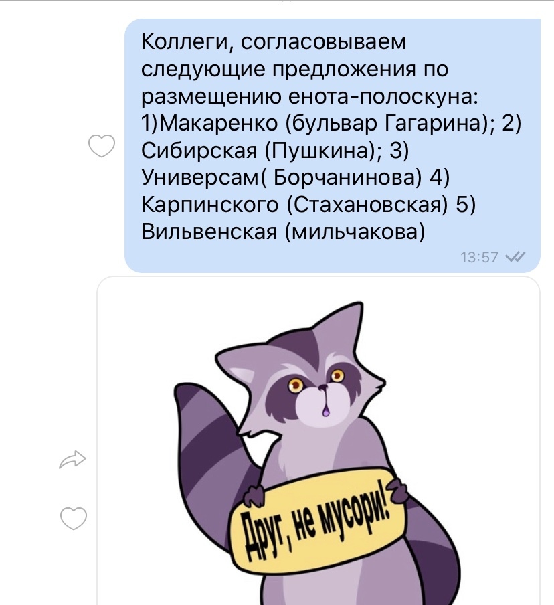Screen dimensions: 554x605
Task: Select the blue message bubble's first line 'Коллеги'
Action: click(x=188, y=41)
